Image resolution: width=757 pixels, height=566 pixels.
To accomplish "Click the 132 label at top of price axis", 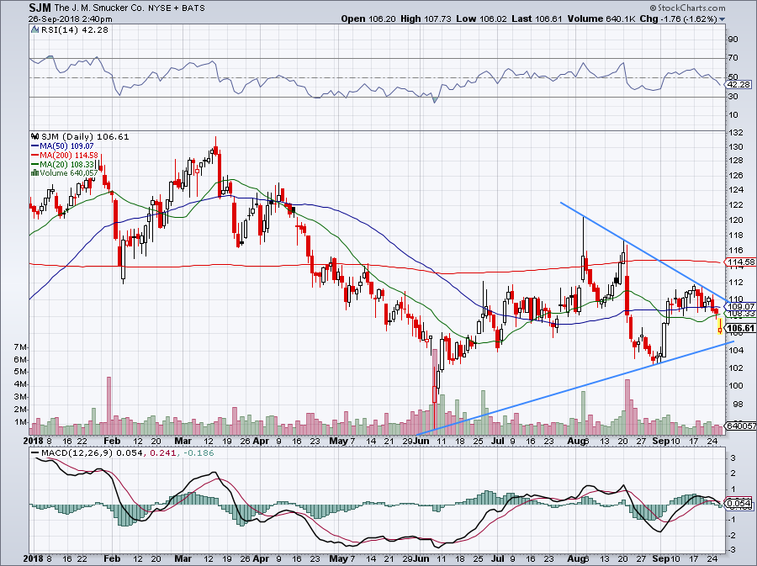I will tap(735, 133).
